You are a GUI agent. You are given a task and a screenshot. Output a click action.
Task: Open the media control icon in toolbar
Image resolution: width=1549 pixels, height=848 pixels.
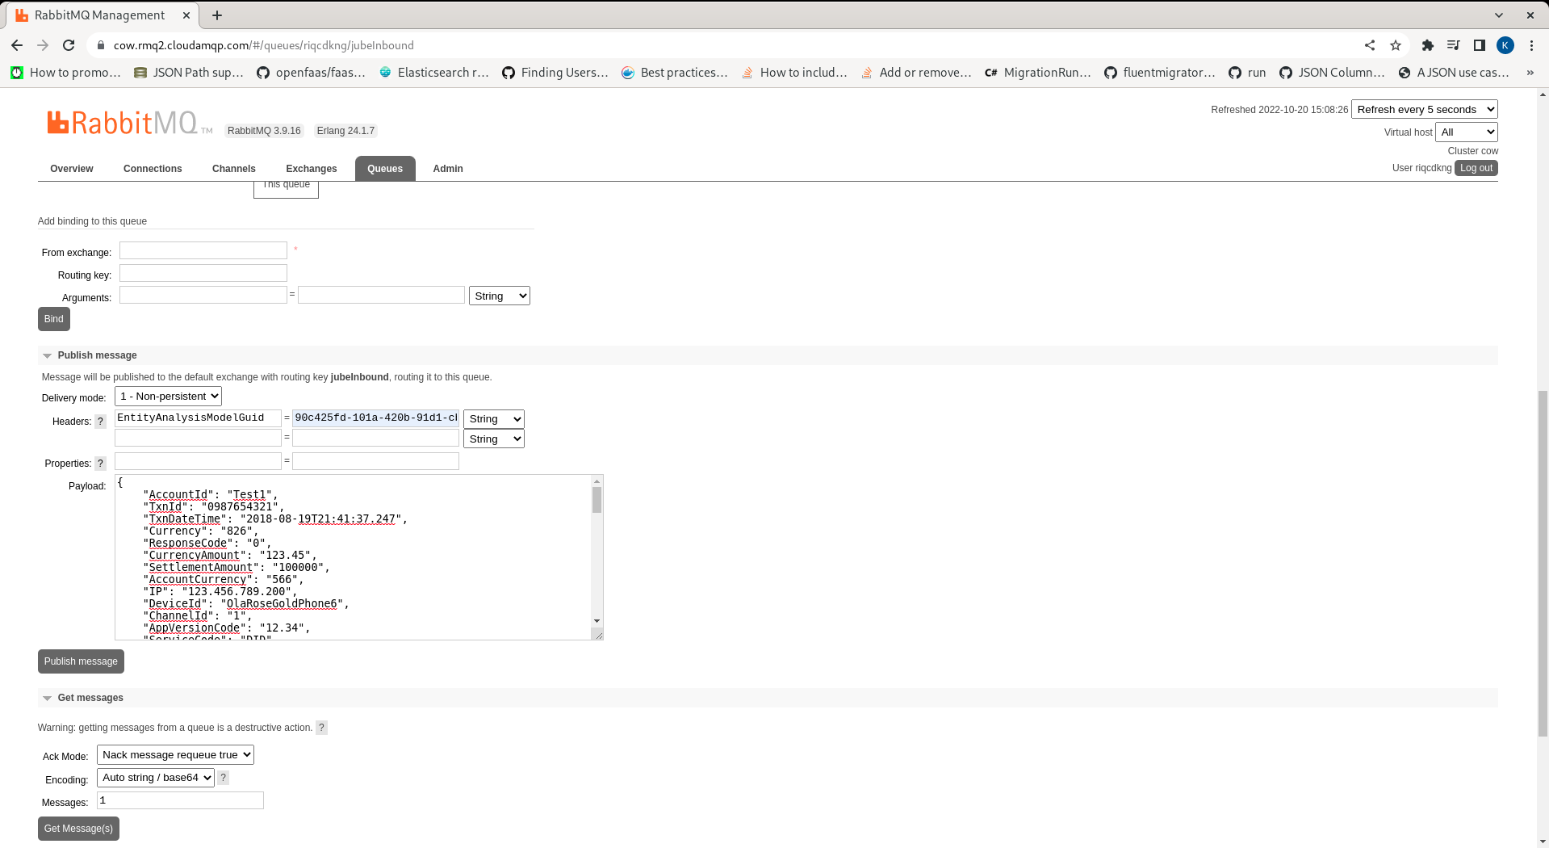[1454, 45]
